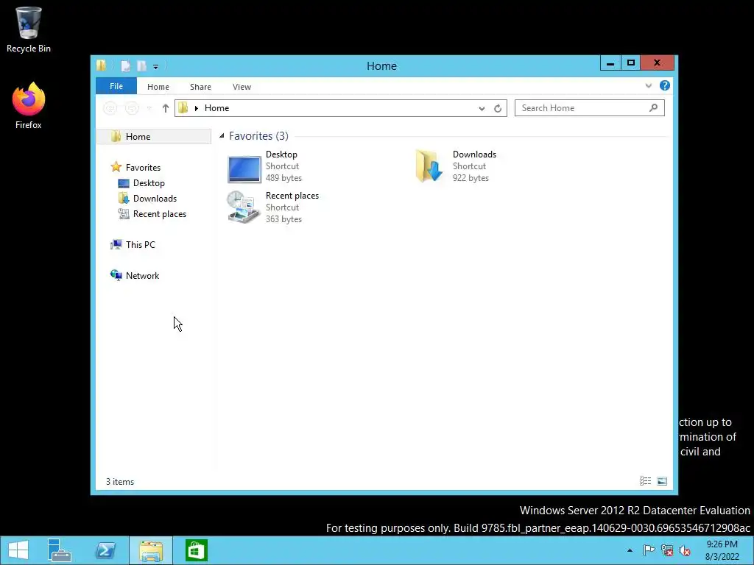Launch Firefox from the desktop
The height and width of the screenshot is (565, 754).
[29, 106]
